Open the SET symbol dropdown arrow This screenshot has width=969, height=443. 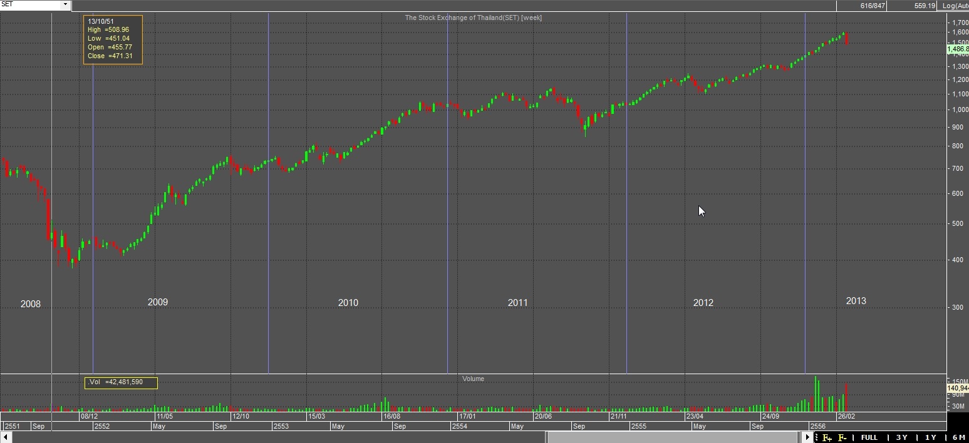pyautogui.click(x=65, y=4)
